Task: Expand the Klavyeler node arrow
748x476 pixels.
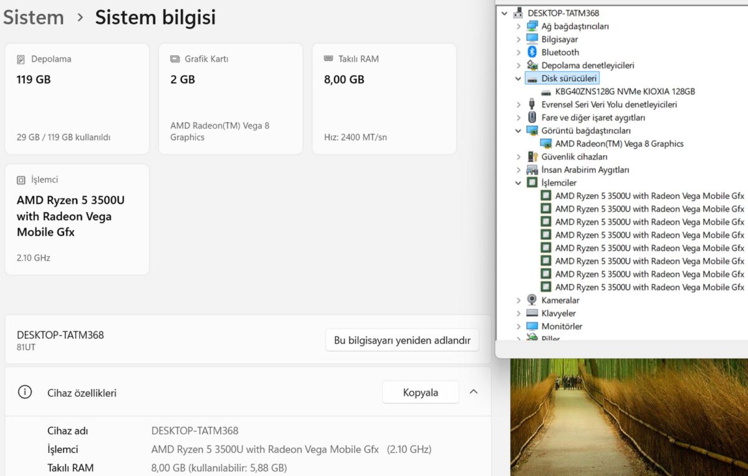Action: click(x=518, y=313)
